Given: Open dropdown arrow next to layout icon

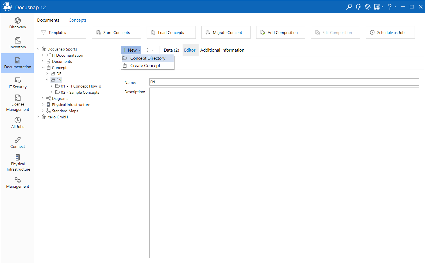Looking at the screenshot, I should click(x=383, y=7).
